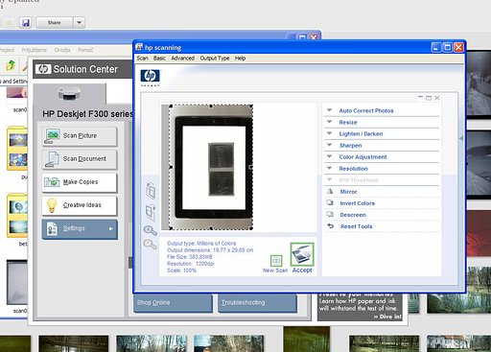Click the Invert Colors label
491x352 pixels.
point(357,203)
